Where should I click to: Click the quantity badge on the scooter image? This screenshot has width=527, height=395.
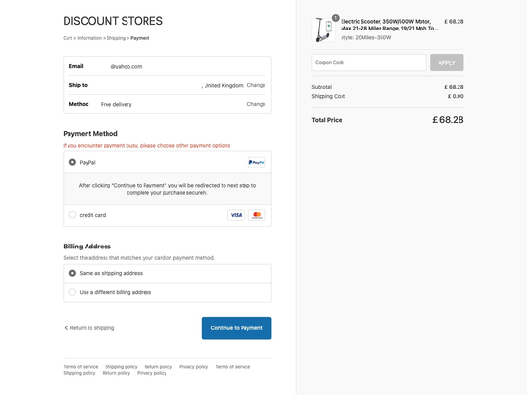[335, 18]
